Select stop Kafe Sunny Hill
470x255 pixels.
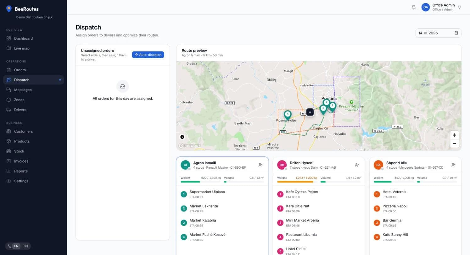[416, 237]
